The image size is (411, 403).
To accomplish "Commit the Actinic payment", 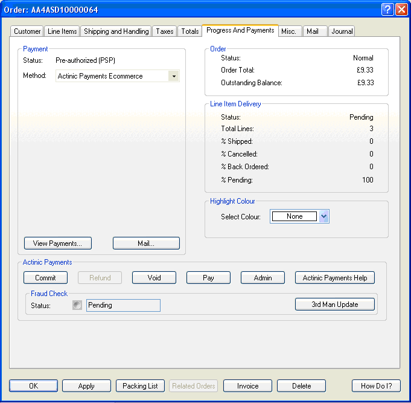I will click(x=45, y=278).
